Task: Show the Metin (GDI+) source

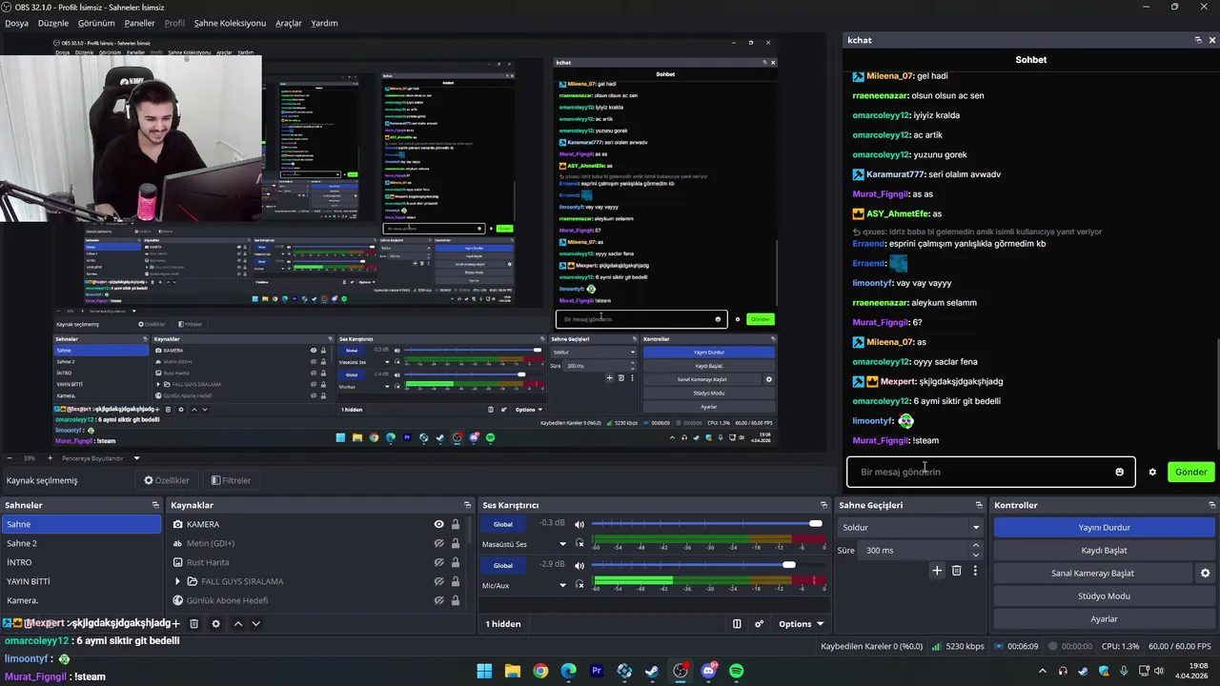Action: pyautogui.click(x=438, y=543)
